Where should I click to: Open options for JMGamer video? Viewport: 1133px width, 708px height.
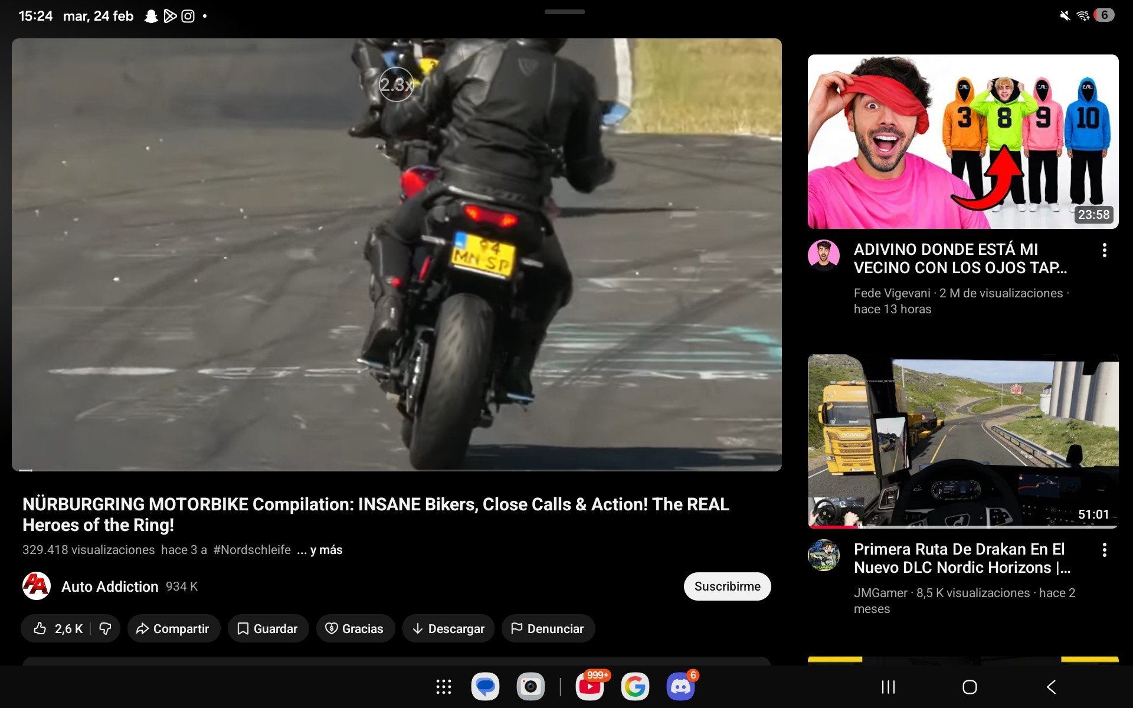(x=1104, y=550)
